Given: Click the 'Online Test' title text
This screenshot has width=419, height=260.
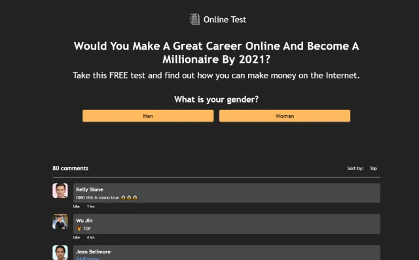Looking at the screenshot, I should pyautogui.click(x=225, y=20).
